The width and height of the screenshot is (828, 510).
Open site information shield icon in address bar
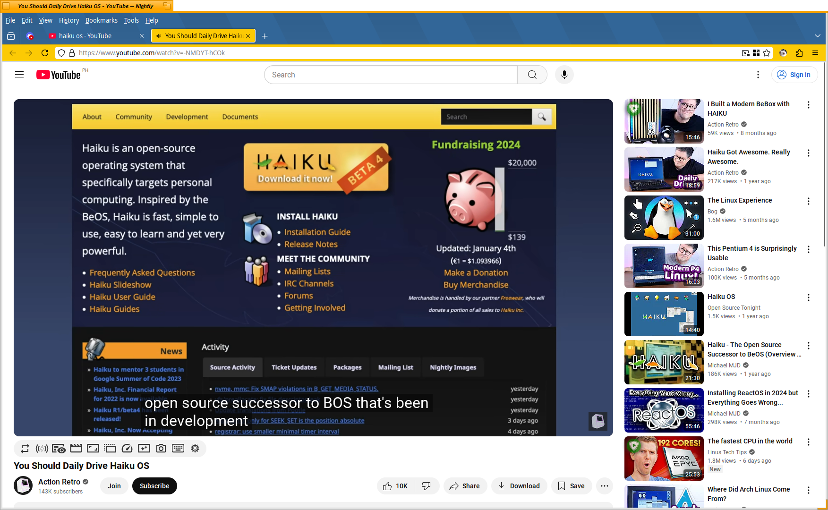tap(61, 53)
